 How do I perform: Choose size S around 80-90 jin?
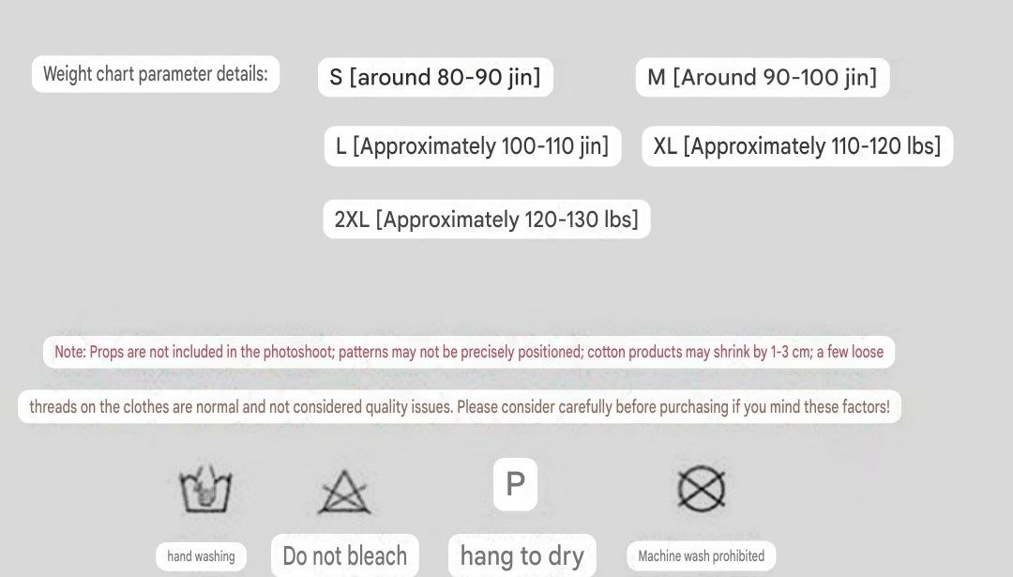[435, 77]
